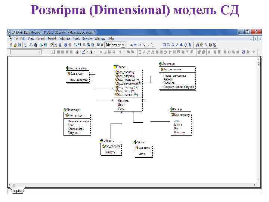Click the blue globe icon in the toolbar
Image resolution: width=269 pixels, height=202 pixels.
coord(66,45)
